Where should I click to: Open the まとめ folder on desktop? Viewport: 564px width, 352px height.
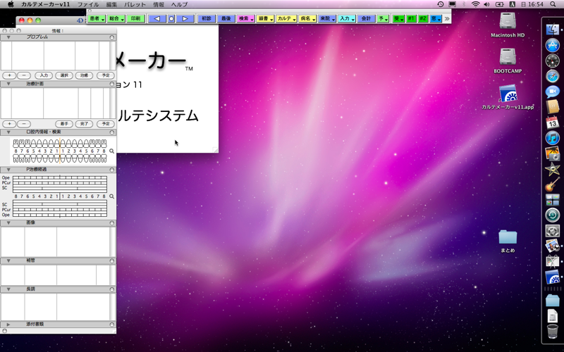click(508, 237)
